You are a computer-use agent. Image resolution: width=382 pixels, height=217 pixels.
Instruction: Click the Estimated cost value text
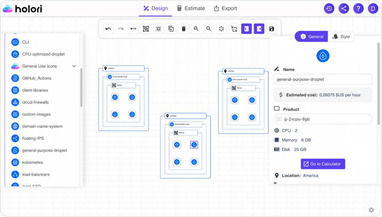[x=340, y=95]
